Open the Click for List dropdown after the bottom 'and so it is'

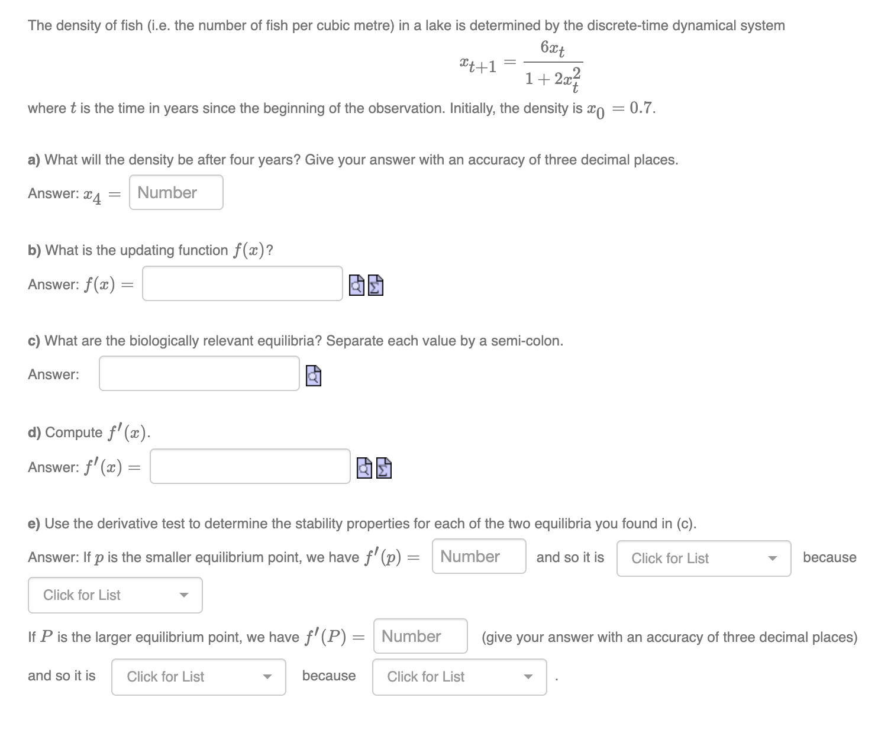pos(198,676)
